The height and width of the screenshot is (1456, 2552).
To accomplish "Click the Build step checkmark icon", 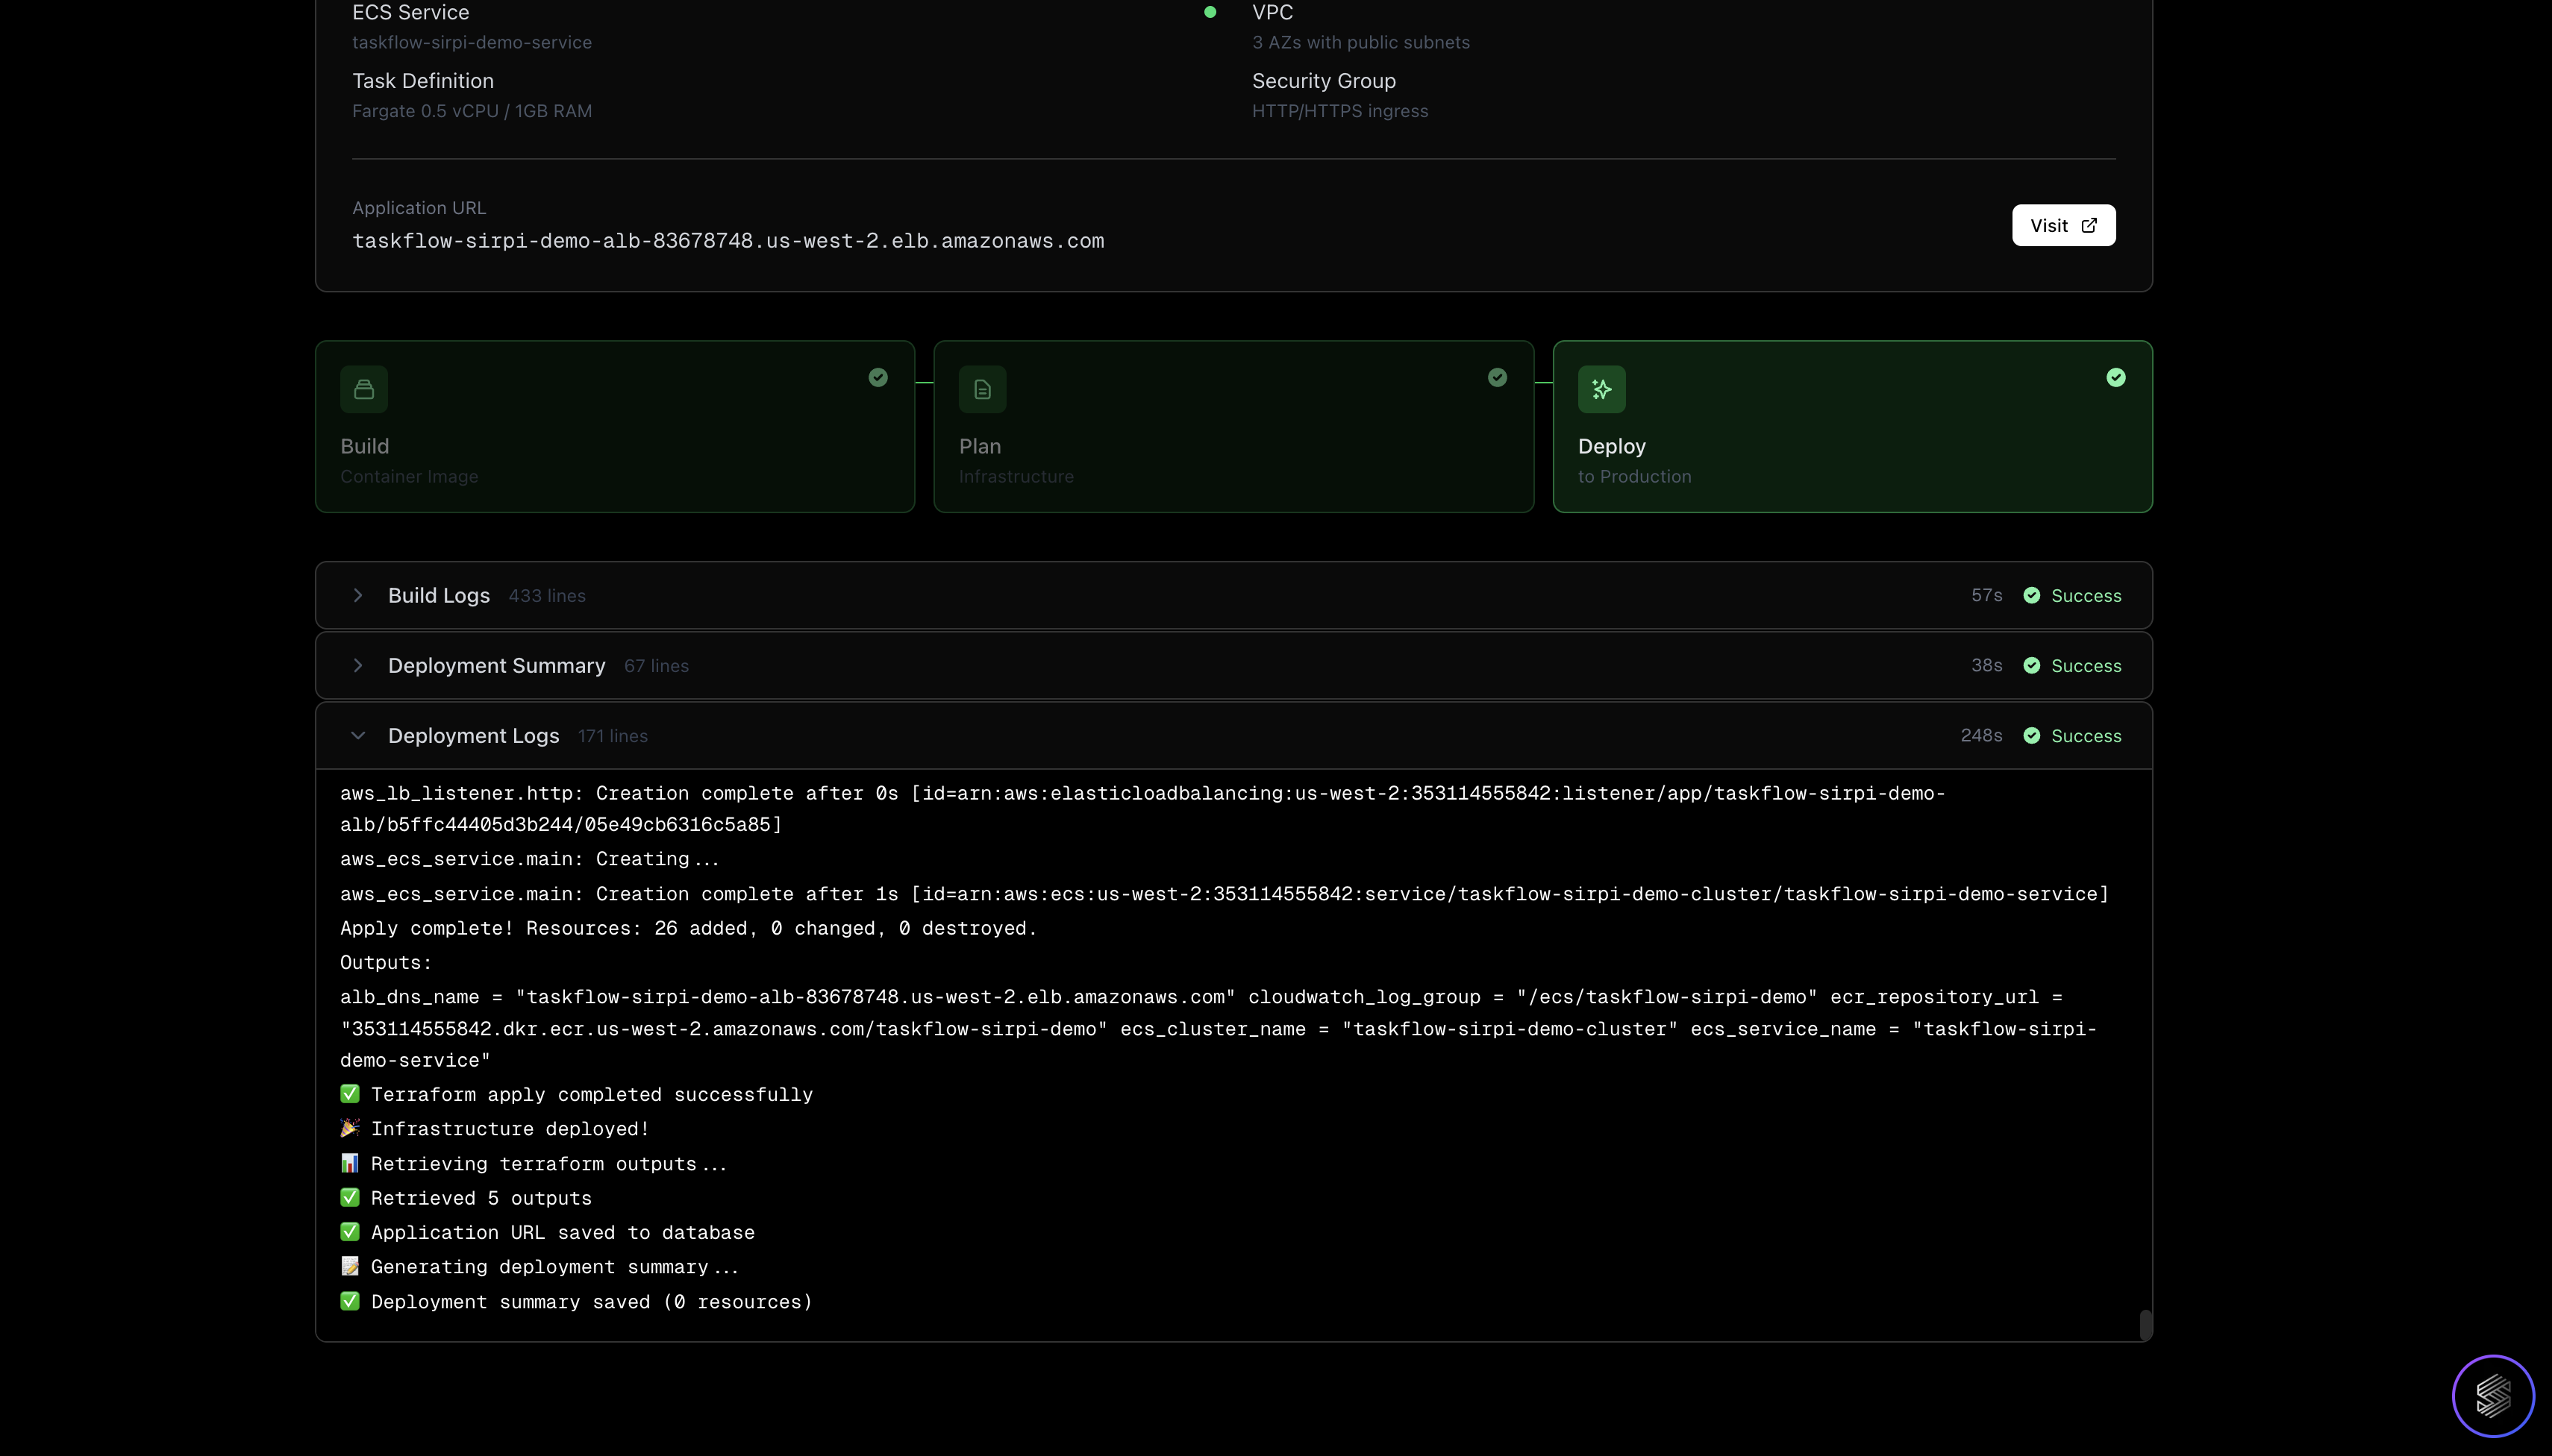I will [x=878, y=377].
